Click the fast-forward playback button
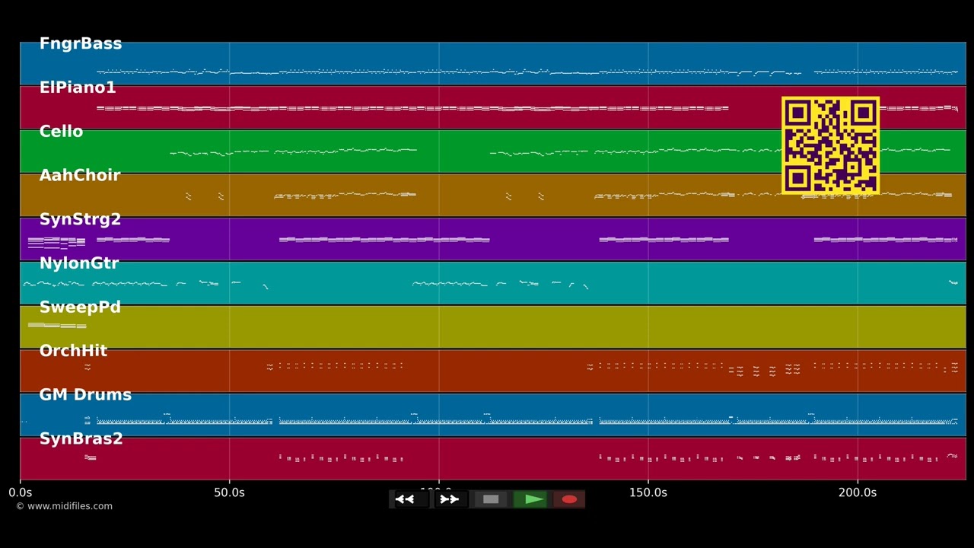Screen dimensions: 974x548 coord(450,499)
